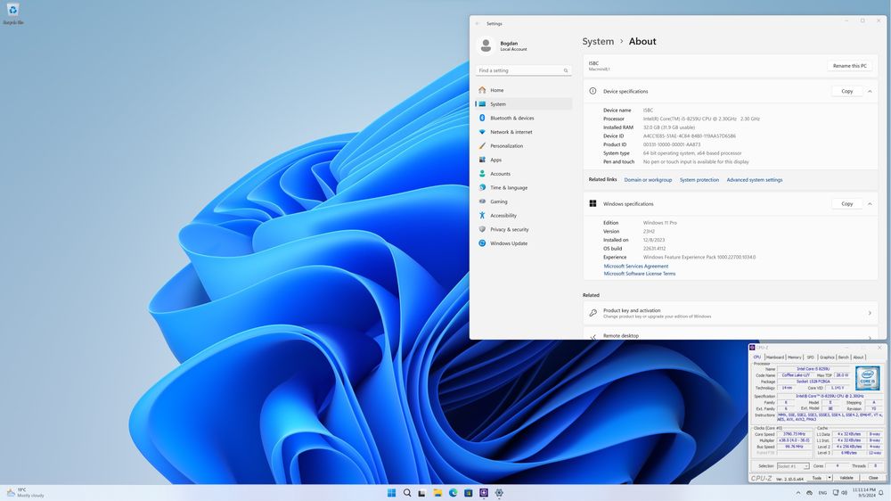Collapse the Windows specifications section

(870, 203)
